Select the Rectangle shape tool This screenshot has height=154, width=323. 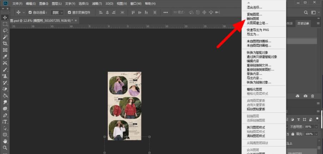click(5, 135)
